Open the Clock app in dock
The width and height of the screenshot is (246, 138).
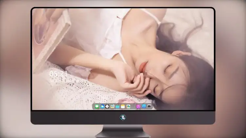pos(107,107)
